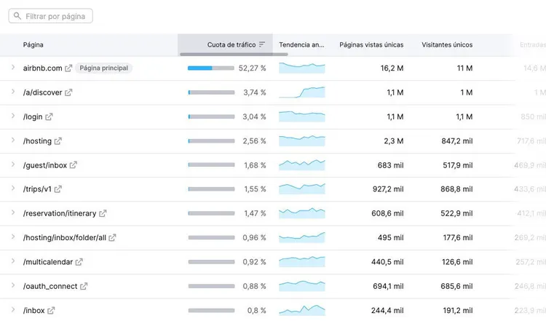View the airbnb.com trend sparkline
Viewport: 546px width, 321px height.
coord(302,68)
